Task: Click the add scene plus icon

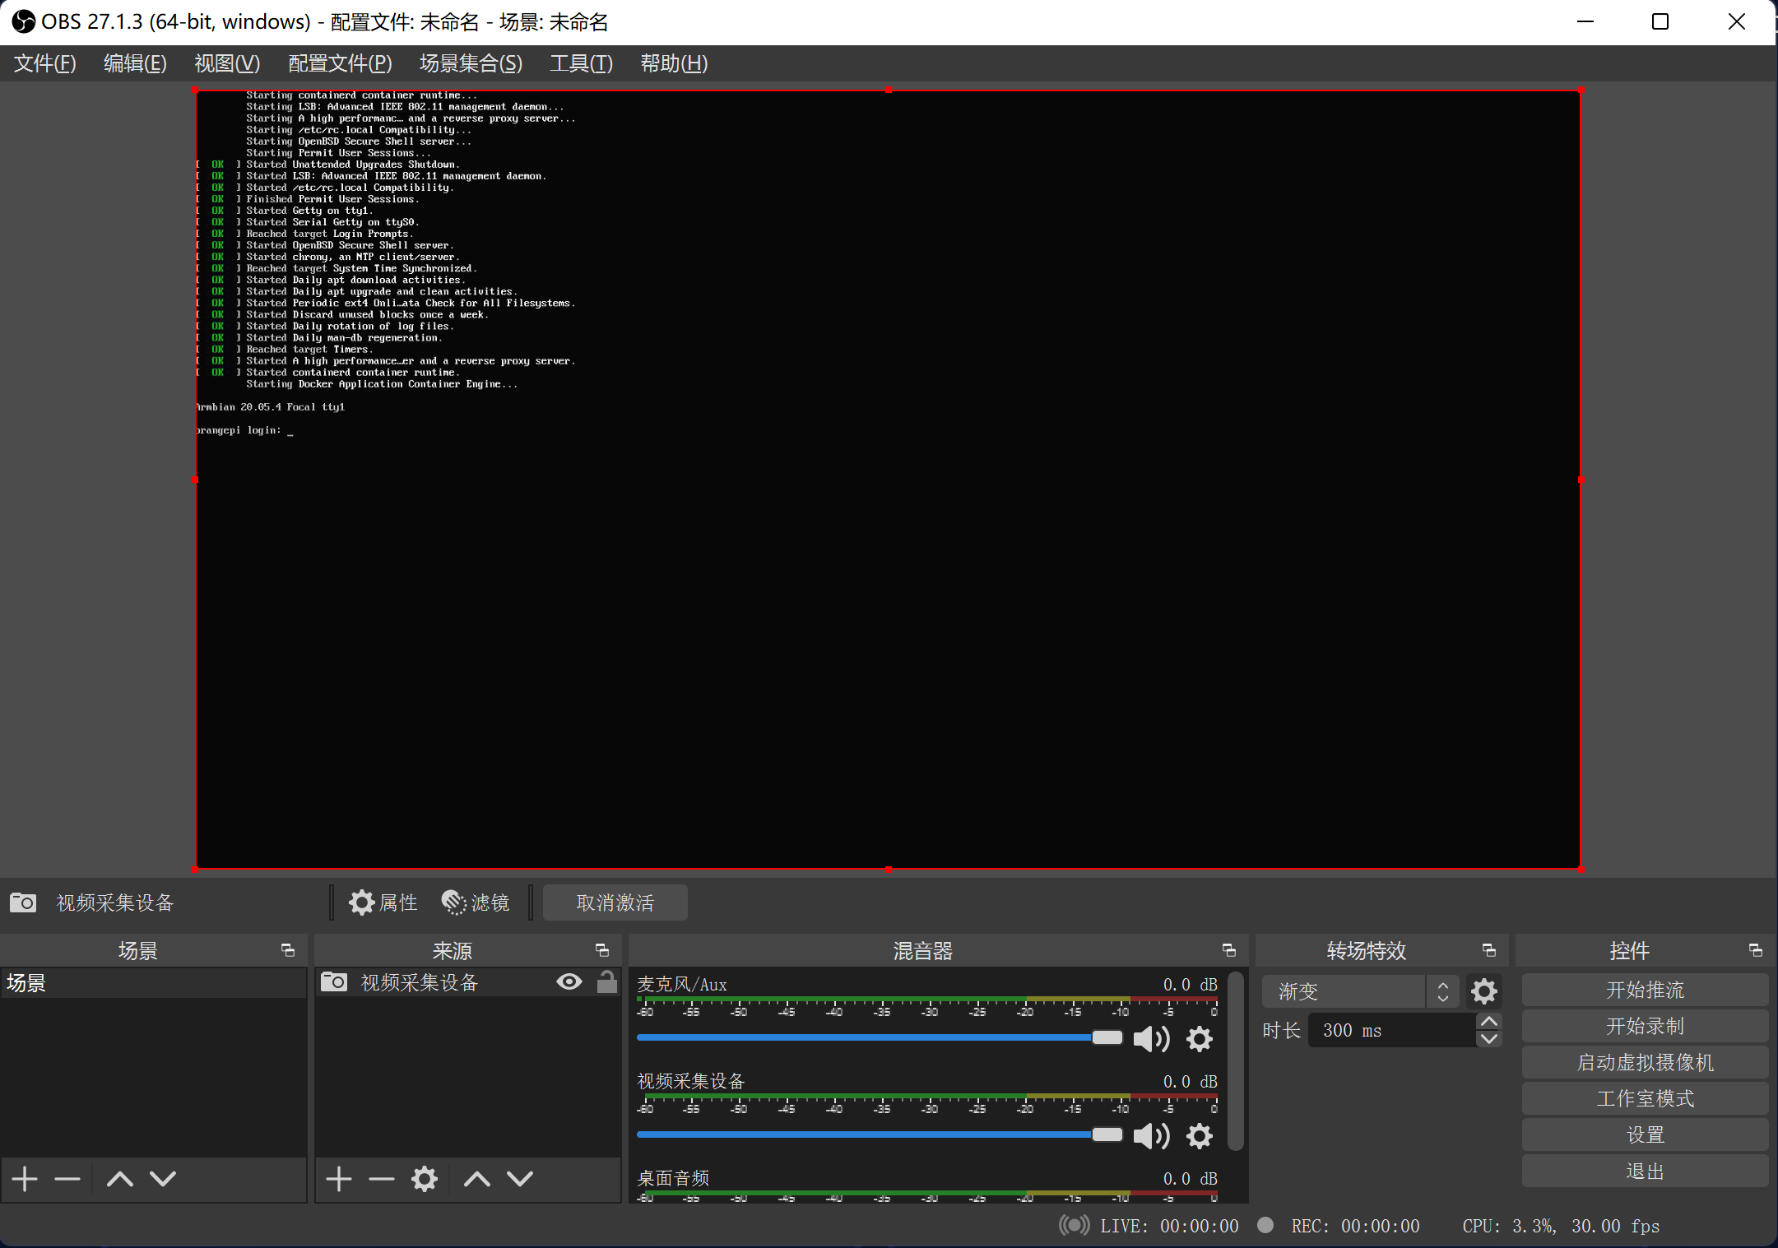Action: point(25,1179)
